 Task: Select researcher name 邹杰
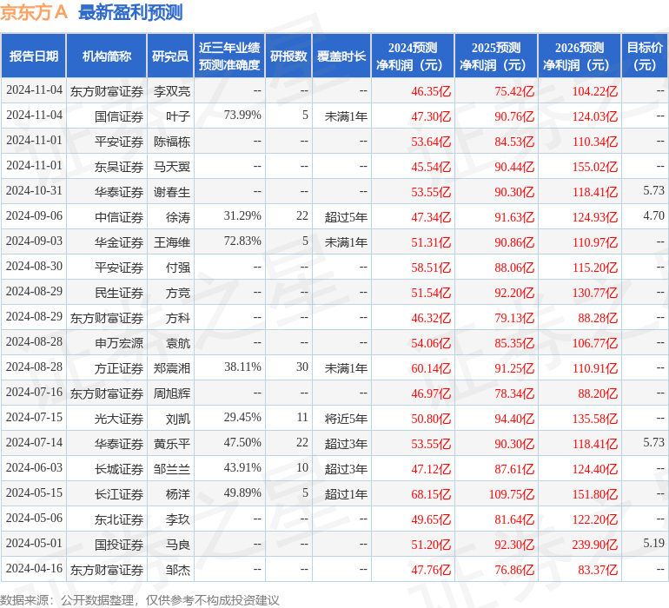[178, 570]
